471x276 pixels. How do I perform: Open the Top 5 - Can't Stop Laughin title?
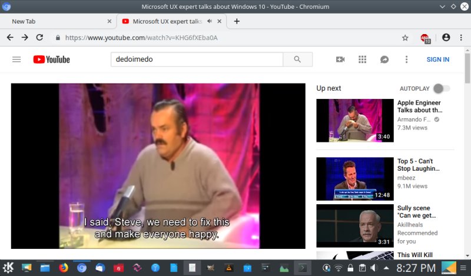point(419,165)
